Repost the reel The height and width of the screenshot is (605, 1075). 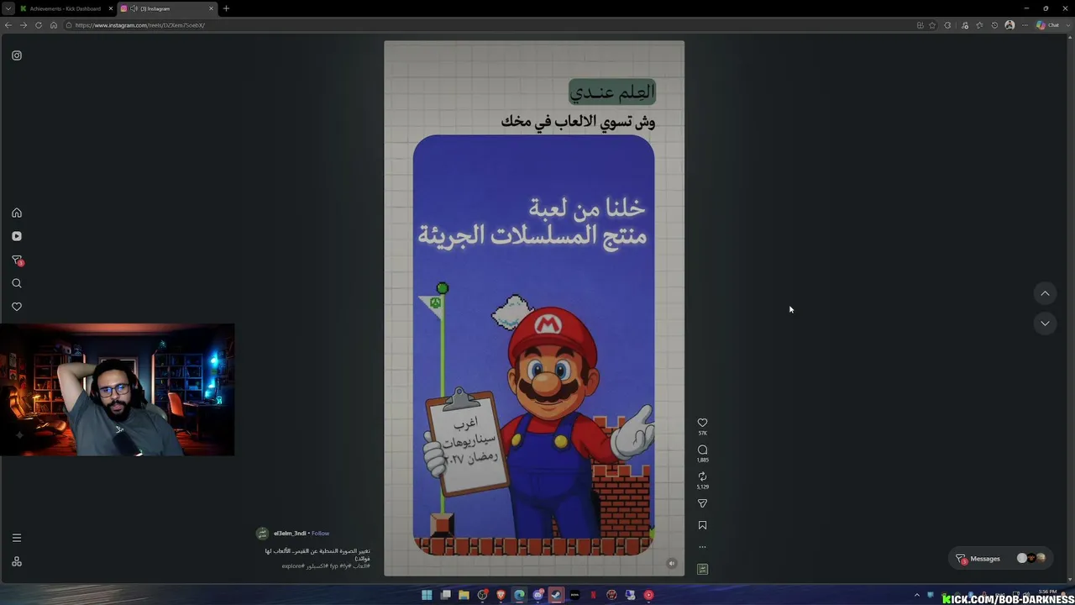[x=703, y=476]
